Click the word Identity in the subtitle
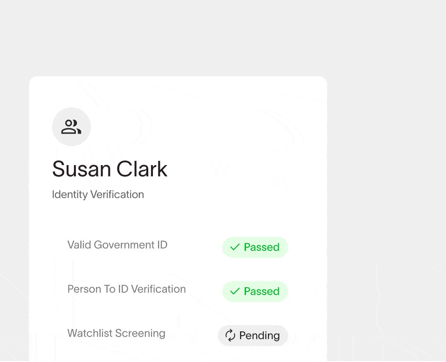 coord(70,195)
